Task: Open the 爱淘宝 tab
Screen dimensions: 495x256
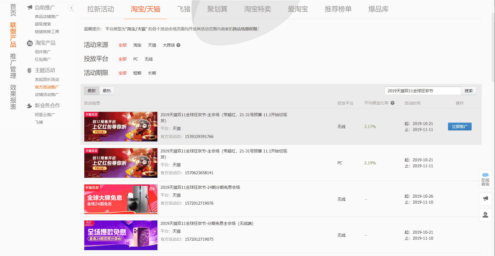Action: click(298, 9)
